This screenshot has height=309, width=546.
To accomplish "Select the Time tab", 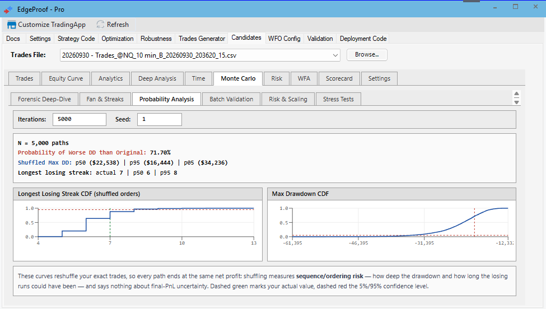I will click(x=198, y=78).
